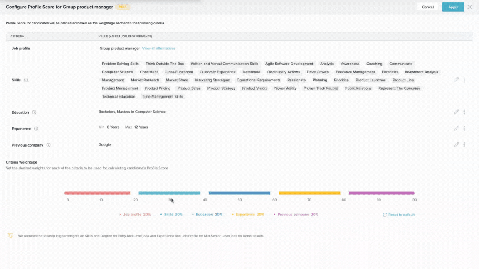The image size is (479, 269).
Task: Close the Configure Profile Score dialog
Action: [469, 7]
